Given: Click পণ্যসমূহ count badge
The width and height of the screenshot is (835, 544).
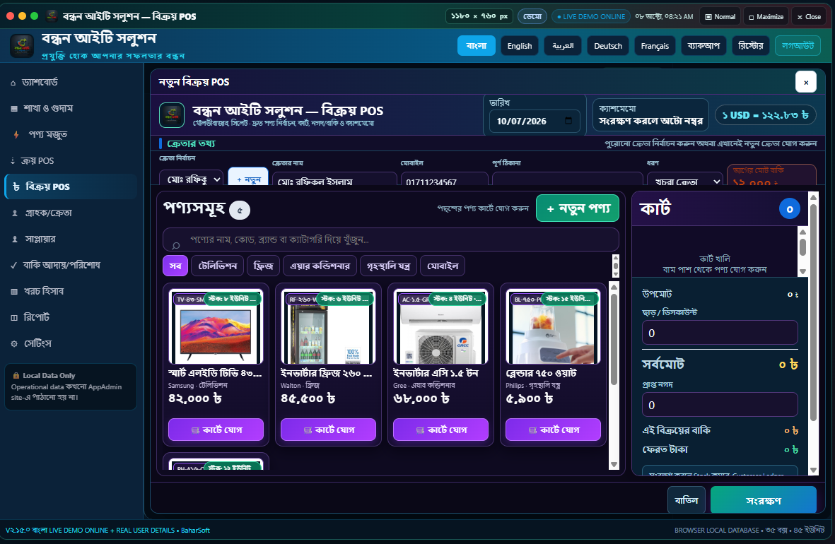Looking at the screenshot, I should 240,211.
